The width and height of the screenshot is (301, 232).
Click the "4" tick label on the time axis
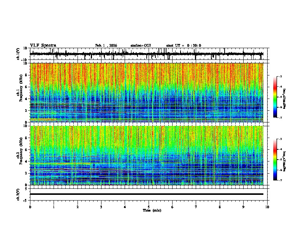click(125, 207)
